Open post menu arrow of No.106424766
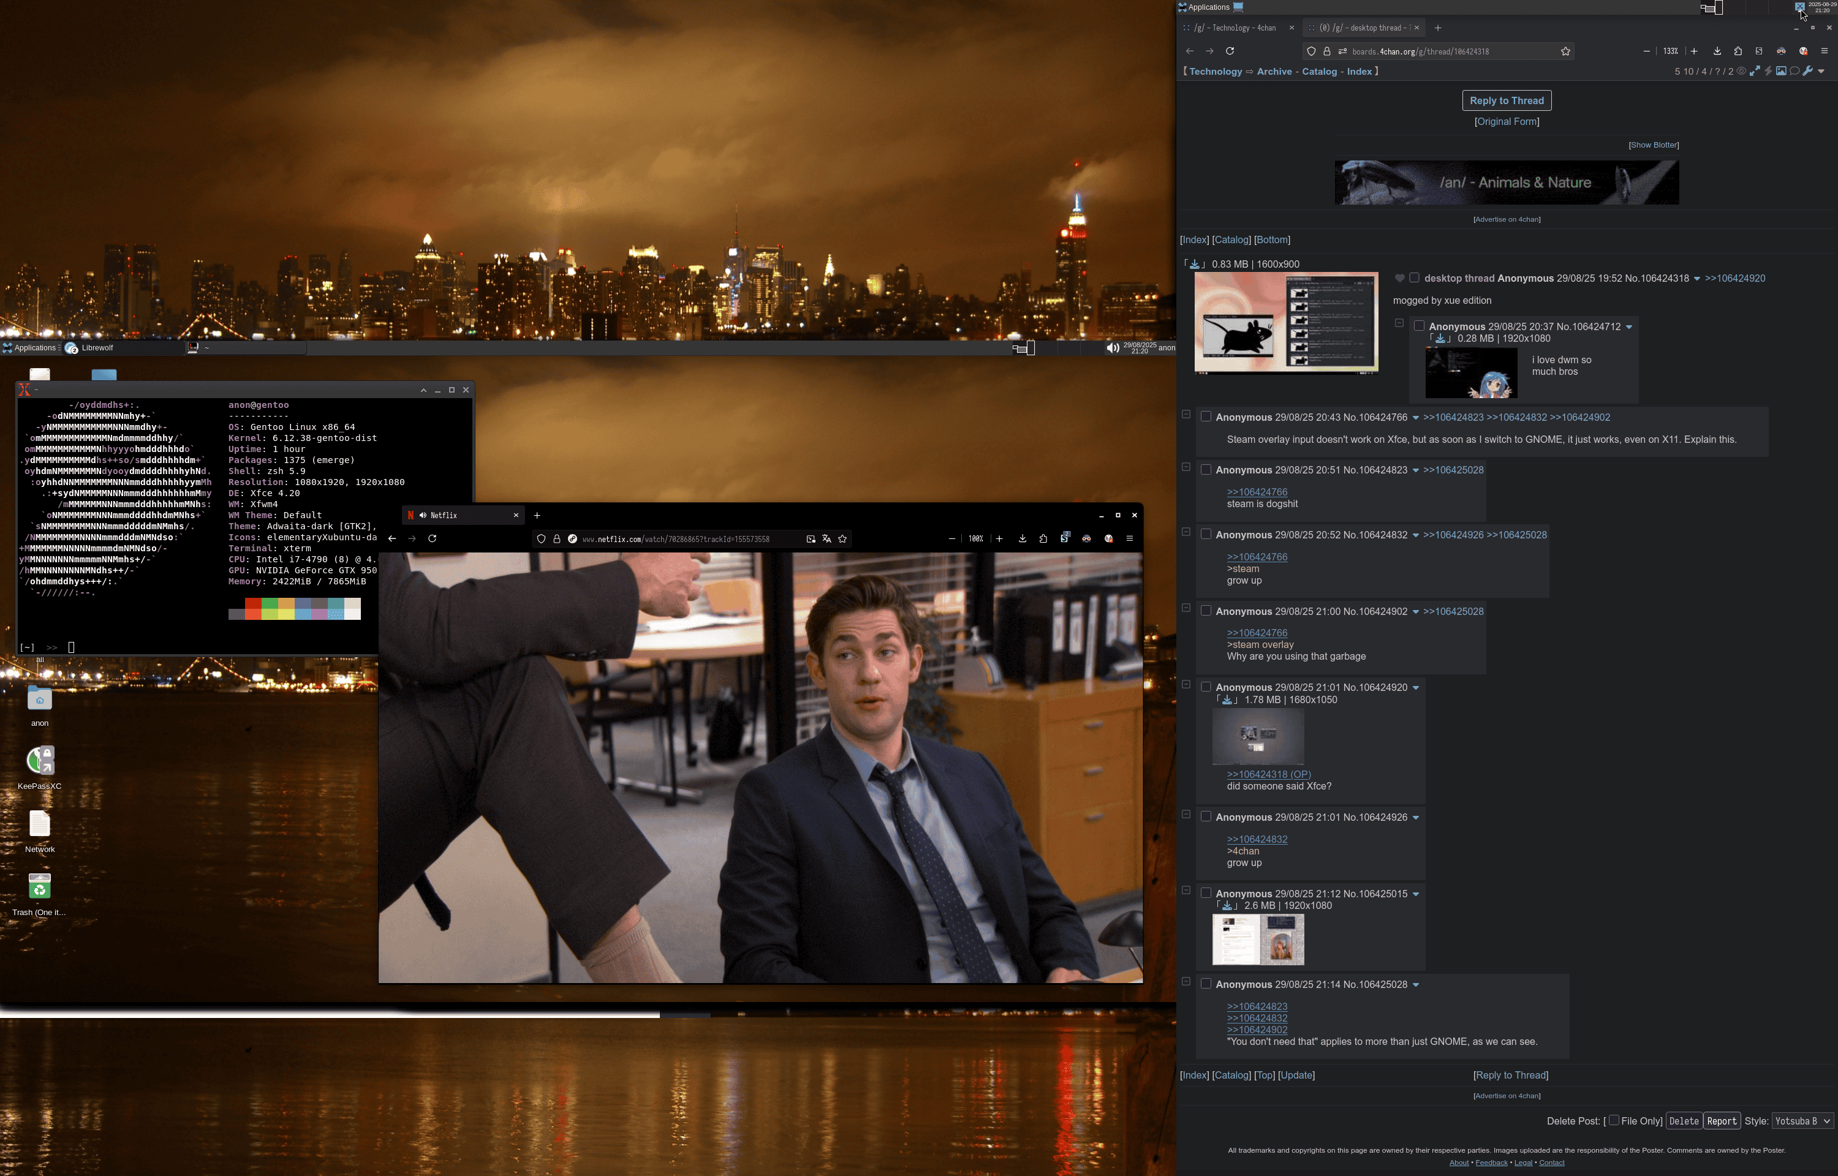 (1416, 418)
